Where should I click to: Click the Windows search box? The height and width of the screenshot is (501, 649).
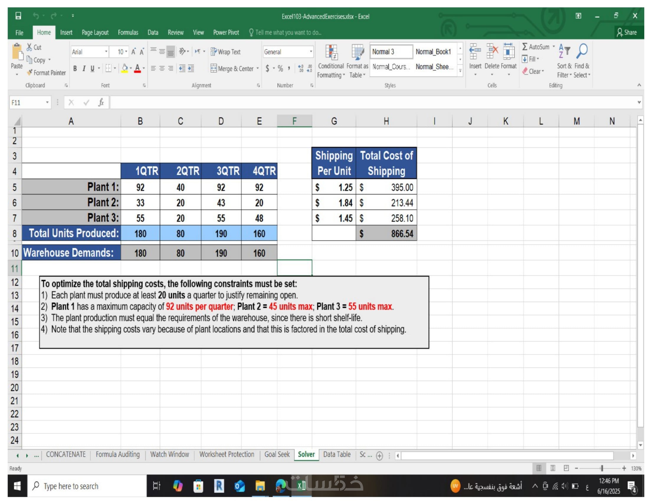(87, 486)
